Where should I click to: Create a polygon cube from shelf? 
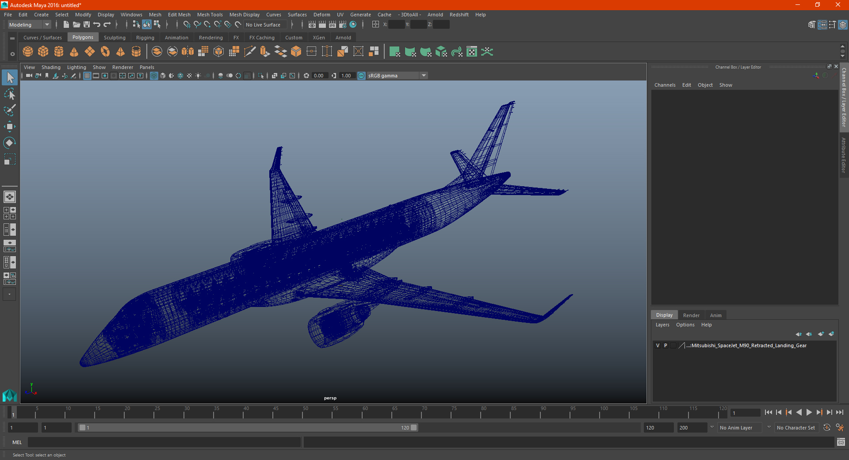(43, 52)
